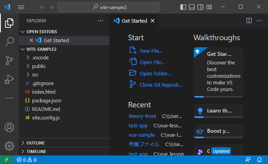Click the lightbulb icon on Learn card
This screenshot has width=268, height=164.
click(x=200, y=111)
